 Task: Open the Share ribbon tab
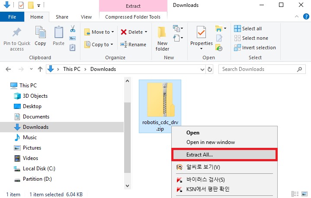tap(62, 17)
